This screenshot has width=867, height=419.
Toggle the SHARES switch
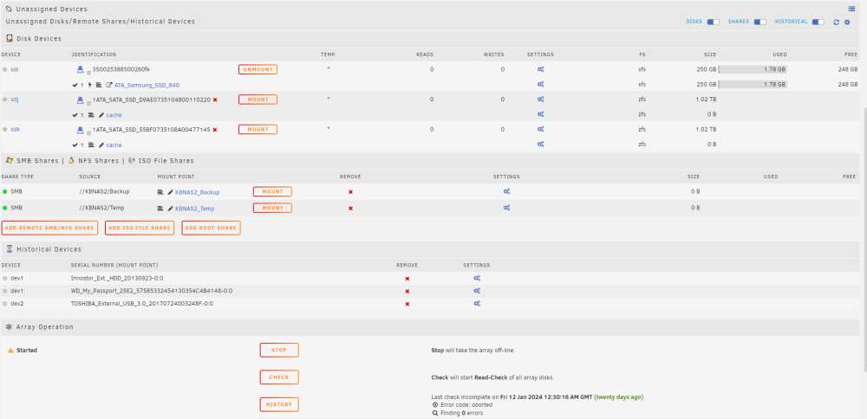[x=760, y=23]
